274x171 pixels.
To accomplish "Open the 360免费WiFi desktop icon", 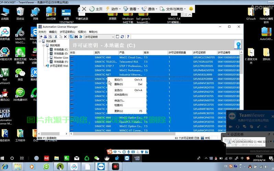I will point(20,94).
